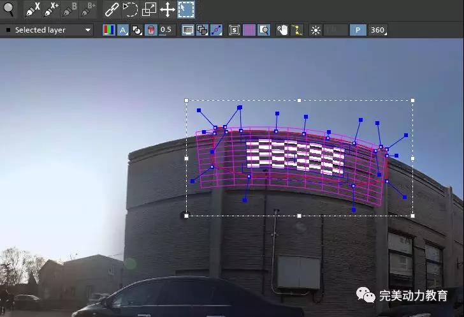The width and height of the screenshot is (464, 317).
Task: Select the Add Bezier Spline to Layer tool
Action: (x=88, y=10)
